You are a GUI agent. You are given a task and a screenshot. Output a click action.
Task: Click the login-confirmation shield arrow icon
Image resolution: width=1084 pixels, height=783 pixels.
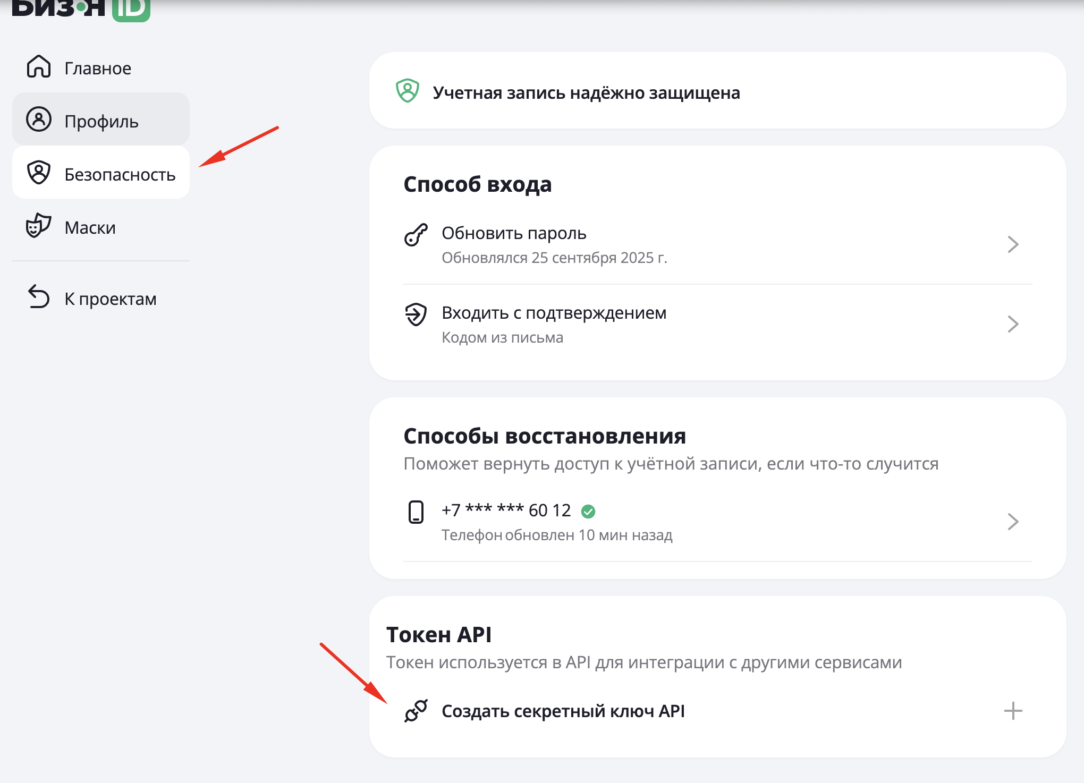pyautogui.click(x=416, y=314)
